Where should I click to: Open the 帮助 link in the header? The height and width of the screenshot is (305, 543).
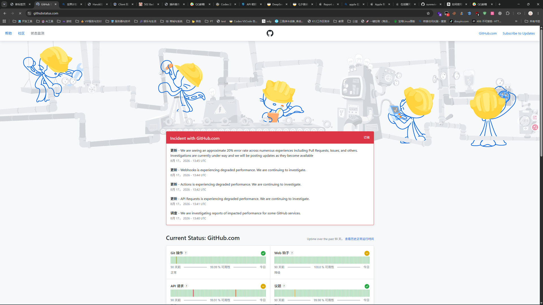coord(8,33)
